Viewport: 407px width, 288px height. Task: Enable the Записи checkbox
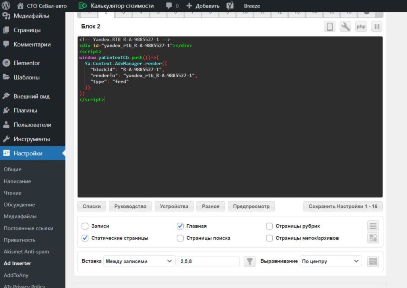pyautogui.click(x=85, y=226)
